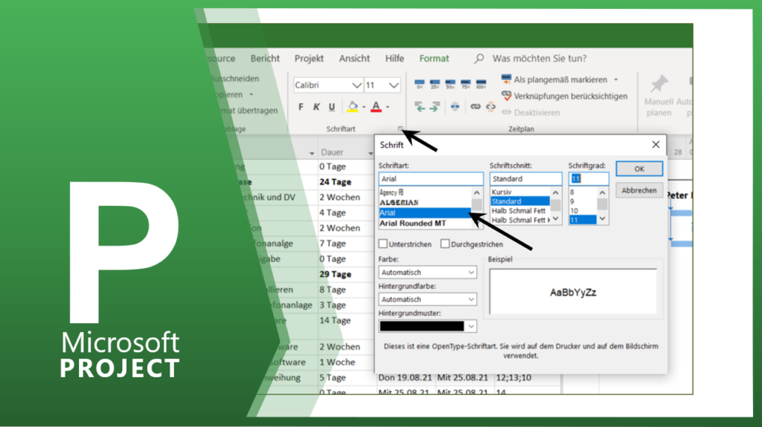Screen dimensions: 762x427
Task: Click the link tasks chain icon
Action: tap(476, 107)
